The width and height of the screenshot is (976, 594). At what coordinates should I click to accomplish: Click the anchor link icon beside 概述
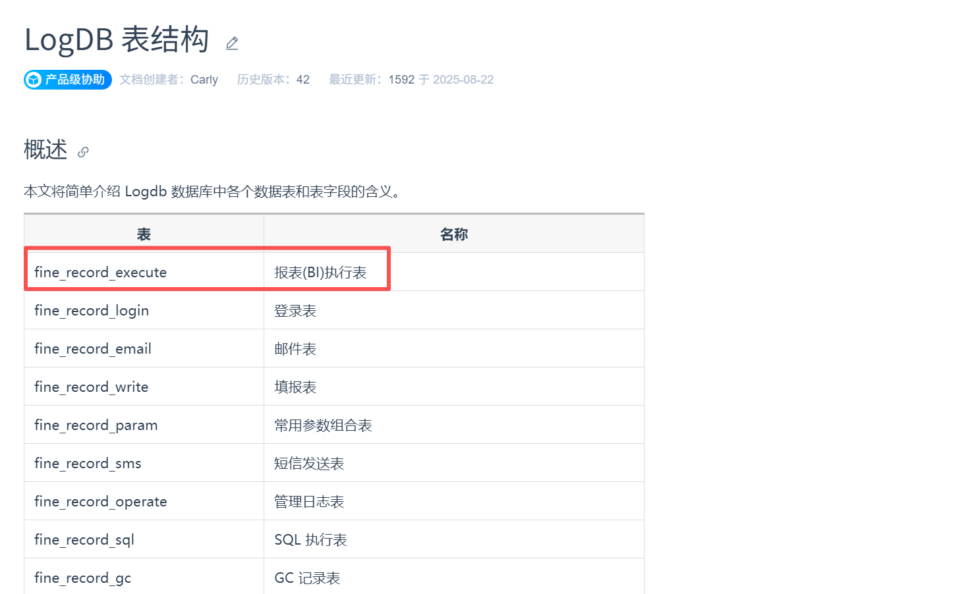tap(83, 152)
